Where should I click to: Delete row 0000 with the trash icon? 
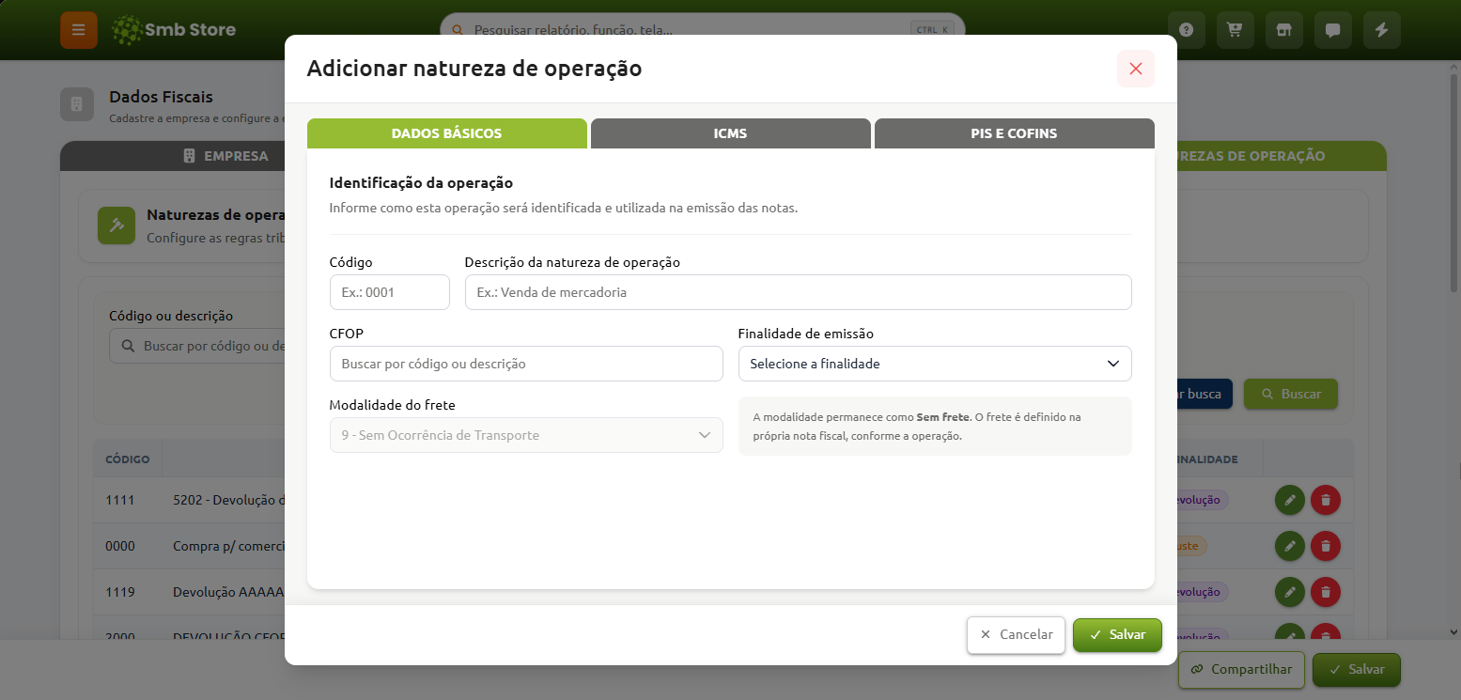1326,546
